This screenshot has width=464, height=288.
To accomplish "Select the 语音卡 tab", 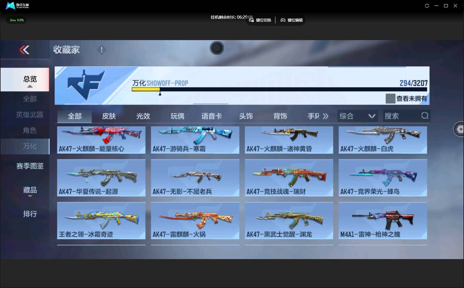I will click(212, 116).
